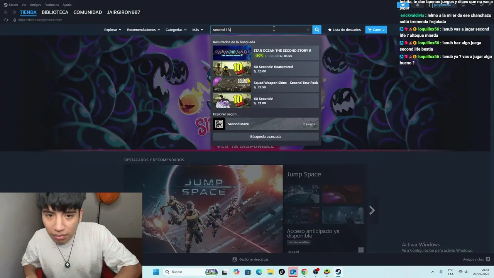Clear the search text with the X
494x278 pixels.
(308, 29)
